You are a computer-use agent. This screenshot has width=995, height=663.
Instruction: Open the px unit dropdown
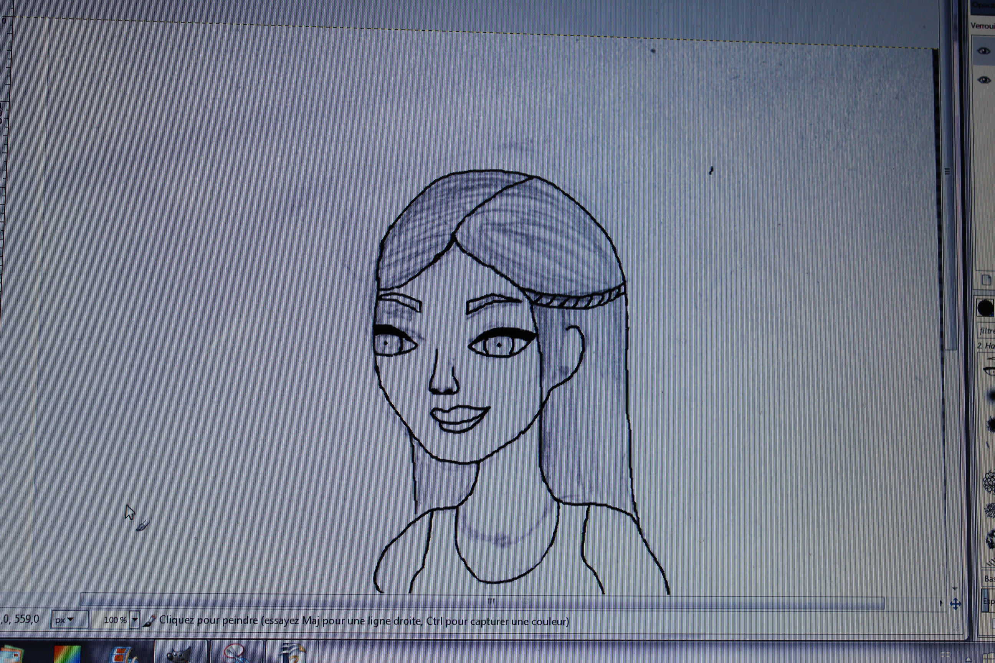(69, 620)
